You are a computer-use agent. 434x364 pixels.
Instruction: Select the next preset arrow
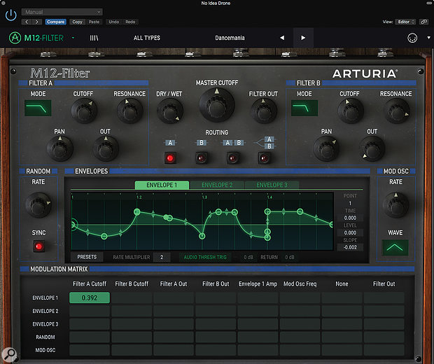[303, 38]
